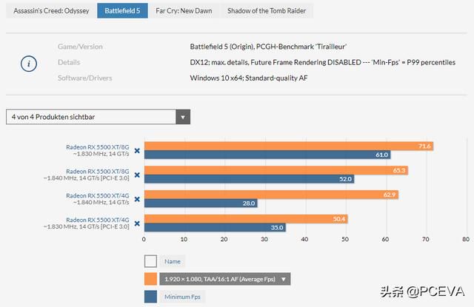Switch to Far Cry: New Dawn tab
474x307 pixels.
point(184,11)
